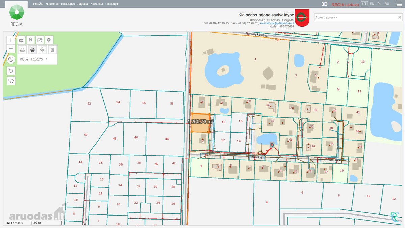Click the highlighted orange measured parcel

(x=200, y=123)
